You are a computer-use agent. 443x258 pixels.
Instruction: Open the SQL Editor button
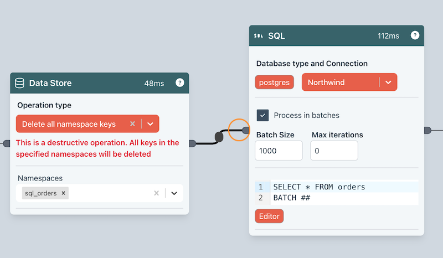click(x=269, y=216)
